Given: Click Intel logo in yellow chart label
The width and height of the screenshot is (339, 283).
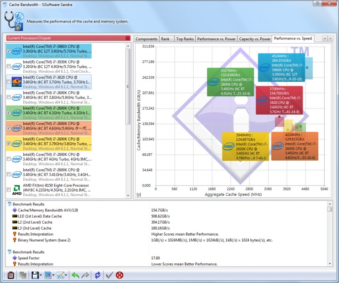Looking at the screenshot, I should coord(228,146).
